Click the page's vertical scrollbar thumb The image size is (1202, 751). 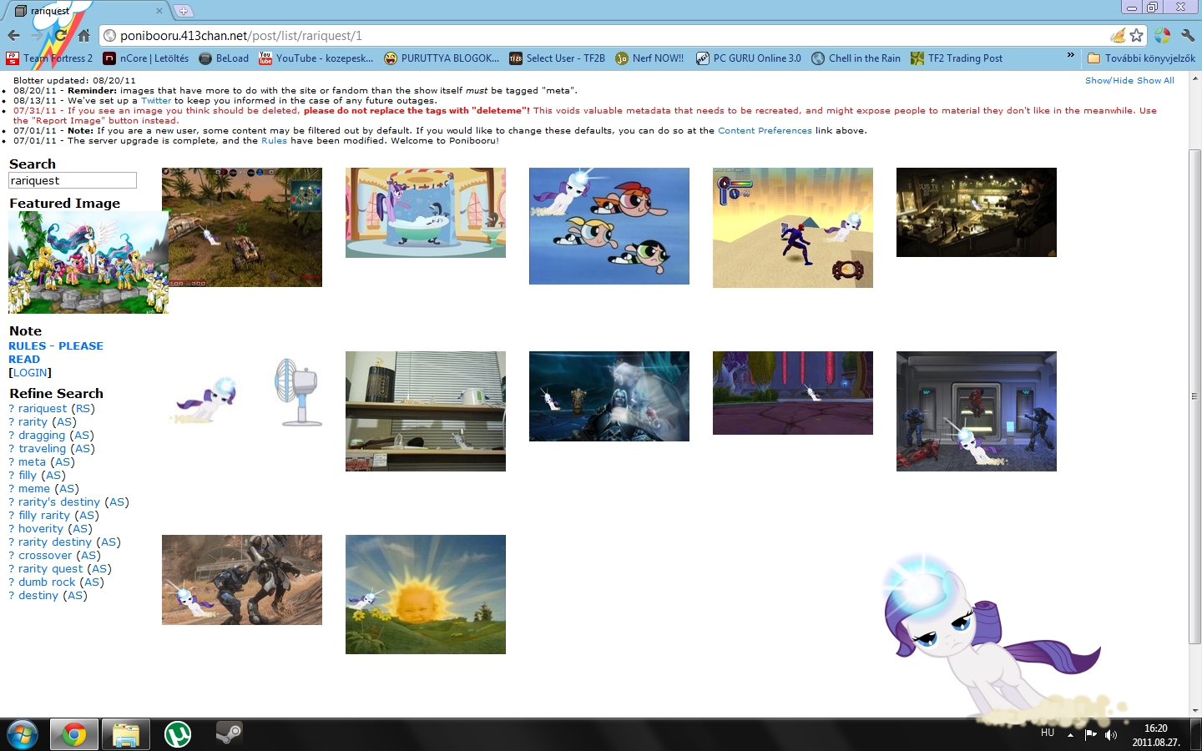pyautogui.click(x=1194, y=396)
